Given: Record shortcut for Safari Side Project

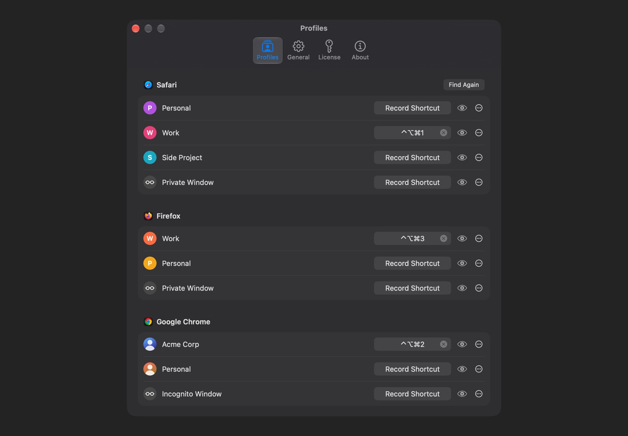Looking at the screenshot, I should pos(413,158).
